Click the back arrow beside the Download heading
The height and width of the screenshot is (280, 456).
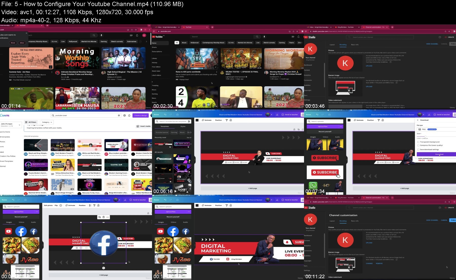418,120
